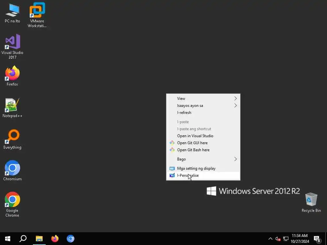Select the Notepad++ desktop shortcut
The height and width of the screenshot is (245, 327).
12,108
